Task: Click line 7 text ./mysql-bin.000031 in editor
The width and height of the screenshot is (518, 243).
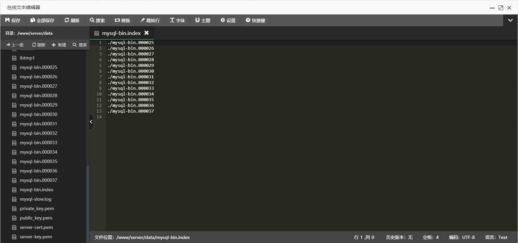Action: click(131, 77)
